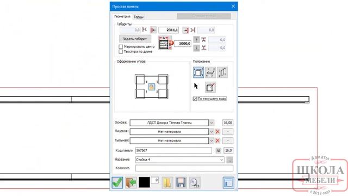348x196 pixels.
Task: Click the 3D cube orientation icon
Action: point(210,87)
